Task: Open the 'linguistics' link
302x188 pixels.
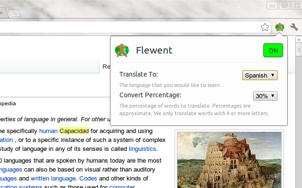Action: (143, 149)
